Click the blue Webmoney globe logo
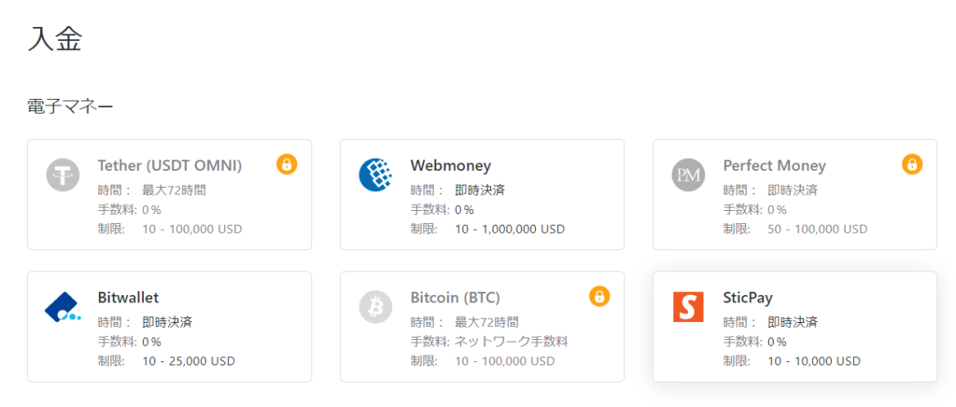 (375, 175)
